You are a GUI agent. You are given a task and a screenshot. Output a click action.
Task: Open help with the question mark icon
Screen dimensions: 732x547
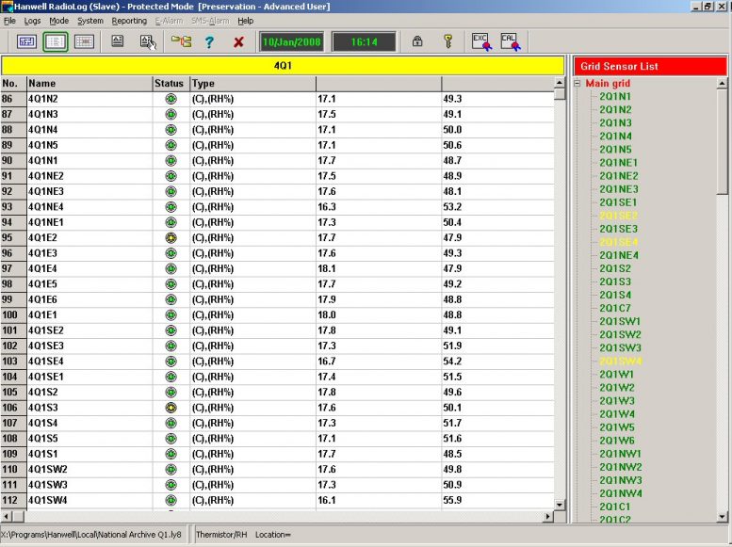click(x=209, y=41)
